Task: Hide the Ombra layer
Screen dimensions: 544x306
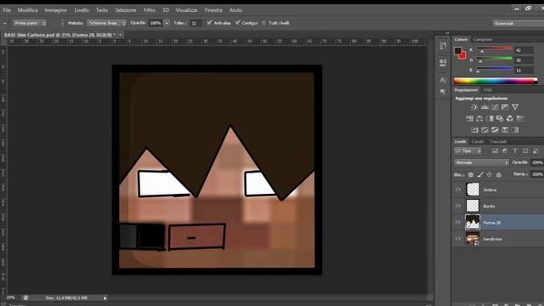Action: [458, 190]
